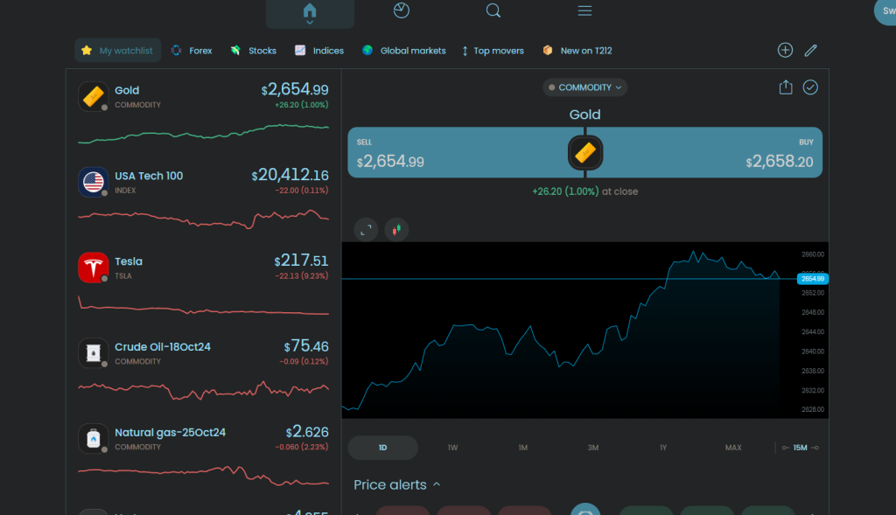Toggle Gold's watchlist checkmark
Image resolution: width=896 pixels, height=515 pixels.
(810, 87)
